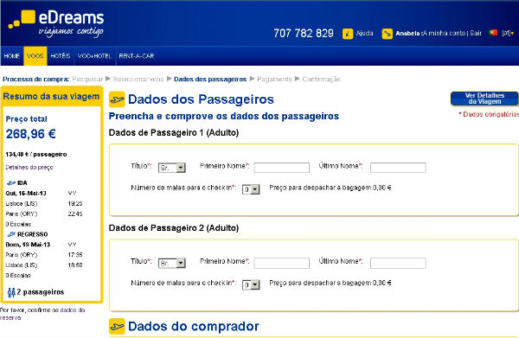Open the HOTÉIS tab

[x=61, y=56]
